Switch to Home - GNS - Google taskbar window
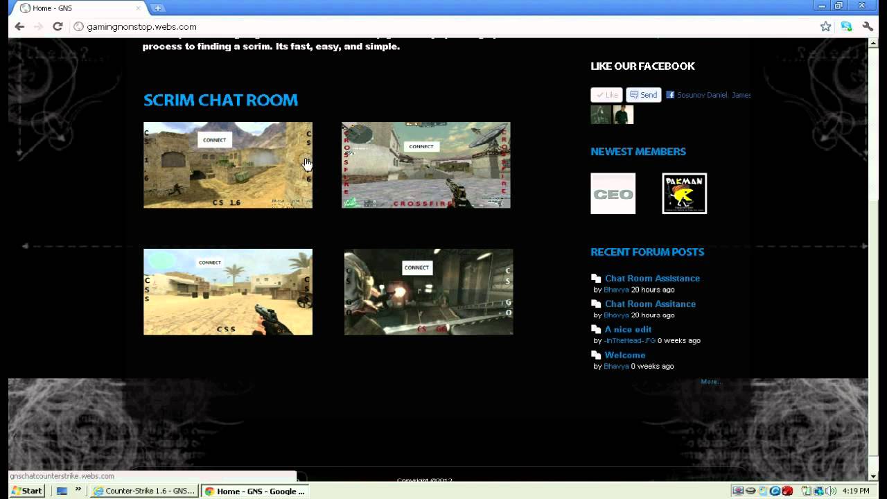Screen dimensions: 887x499 pos(254,491)
